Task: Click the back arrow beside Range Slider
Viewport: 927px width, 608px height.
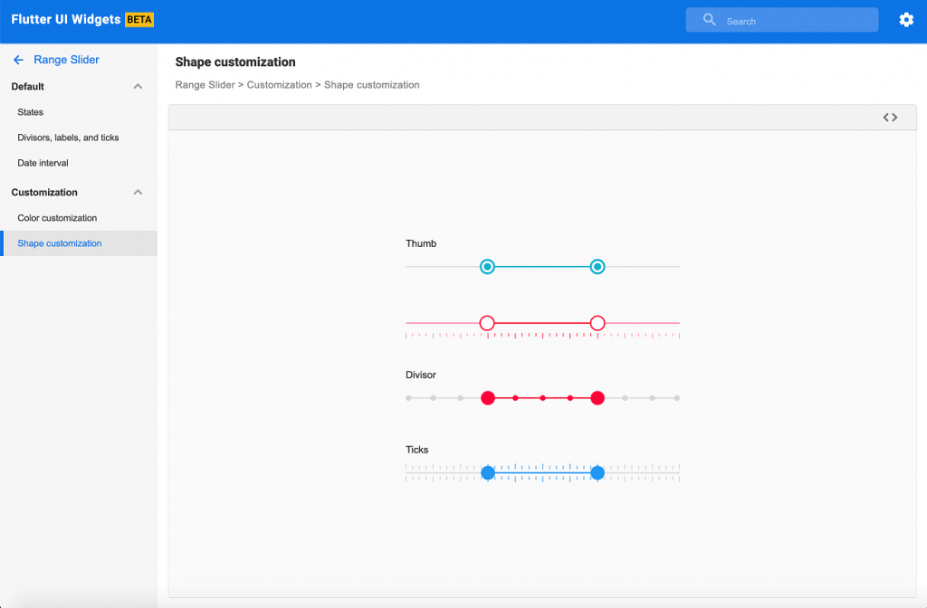Action: coord(17,59)
